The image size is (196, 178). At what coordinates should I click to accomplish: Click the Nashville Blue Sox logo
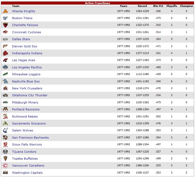tap(5, 81)
